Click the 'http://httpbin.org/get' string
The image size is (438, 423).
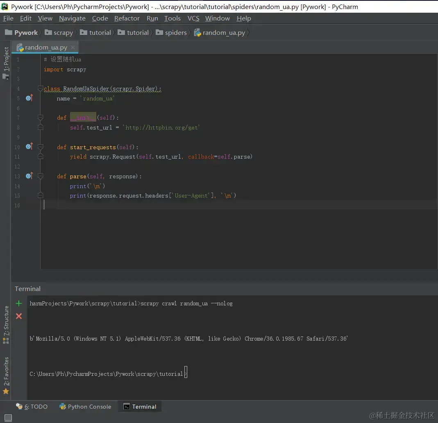coord(161,127)
